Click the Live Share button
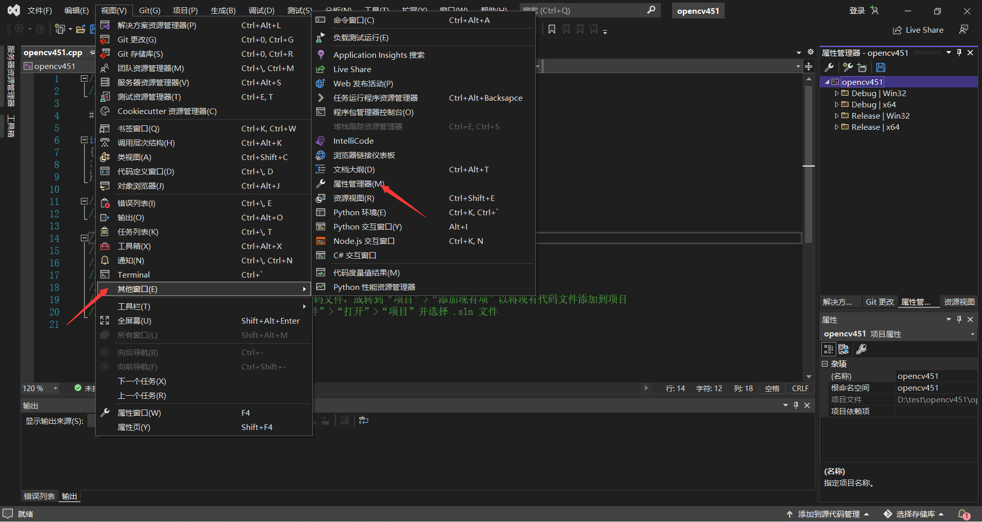 pyautogui.click(x=918, y=30)
